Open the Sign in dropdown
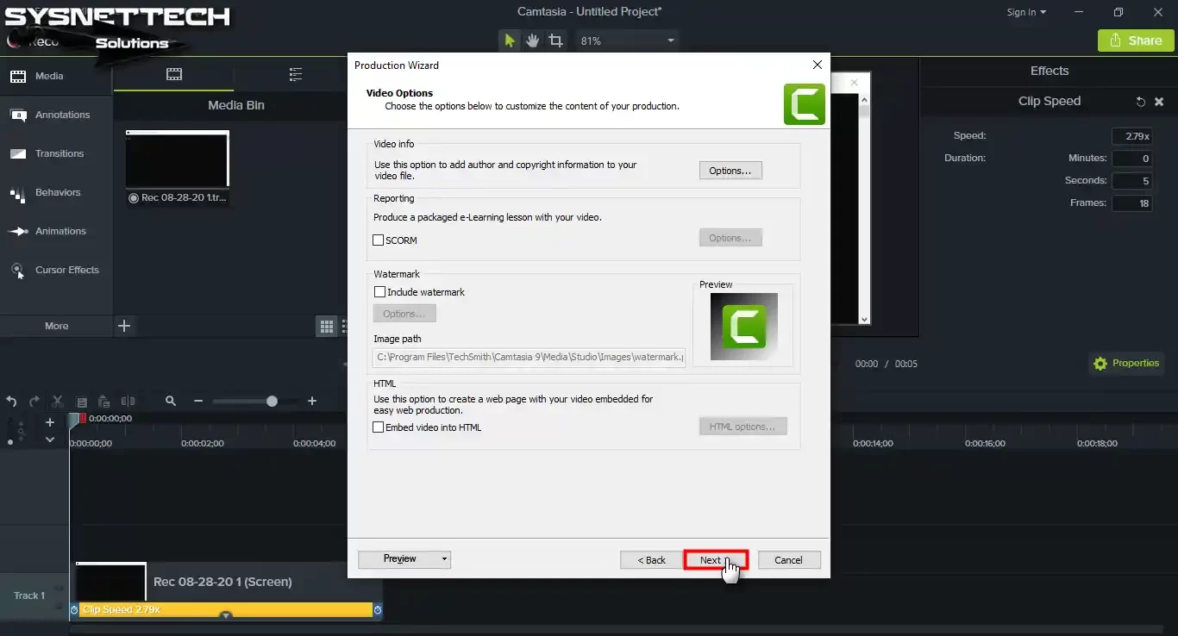This screenshot has width=1178, height=636. 1026,12
